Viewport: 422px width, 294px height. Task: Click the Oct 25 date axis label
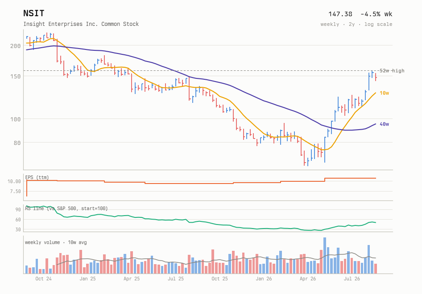tap(219, 279)
